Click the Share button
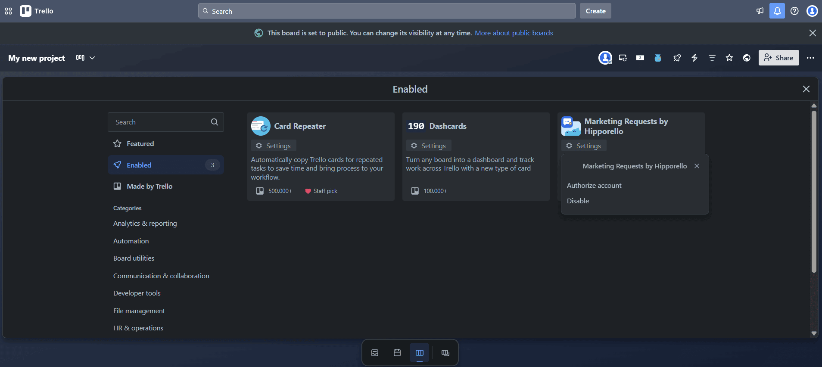This screenshot has height=367, width=822. click(778, 58)
